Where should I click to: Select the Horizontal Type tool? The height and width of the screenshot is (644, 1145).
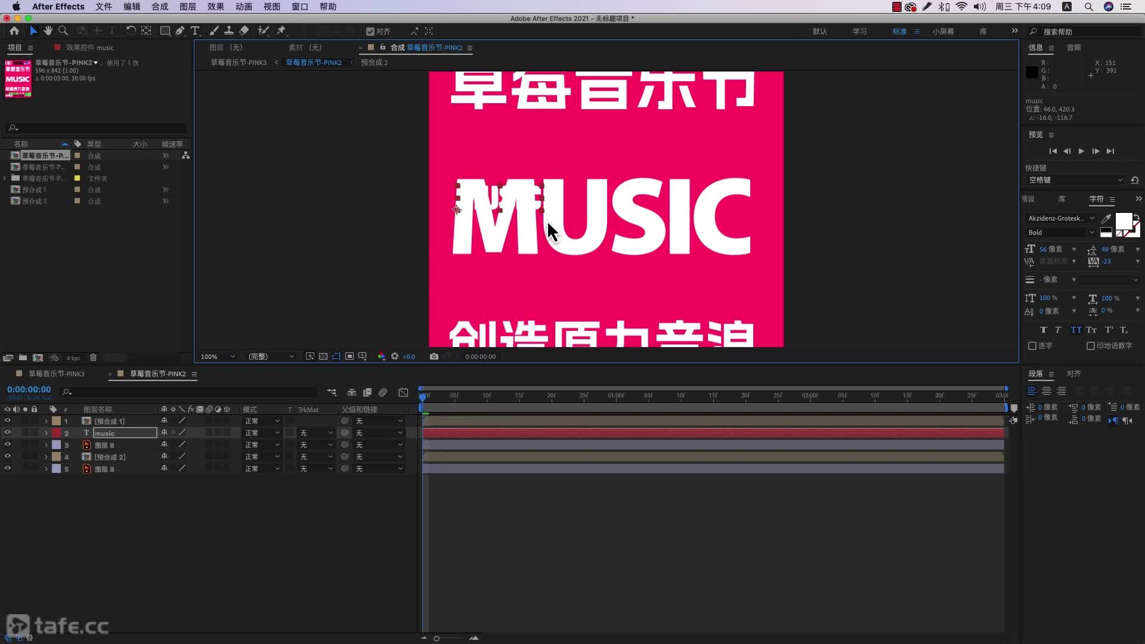tap(195, 30)
